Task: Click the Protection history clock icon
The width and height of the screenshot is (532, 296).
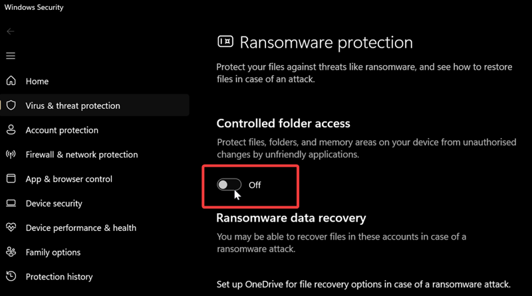Action: pyautogui.click(x=11, y=277)
